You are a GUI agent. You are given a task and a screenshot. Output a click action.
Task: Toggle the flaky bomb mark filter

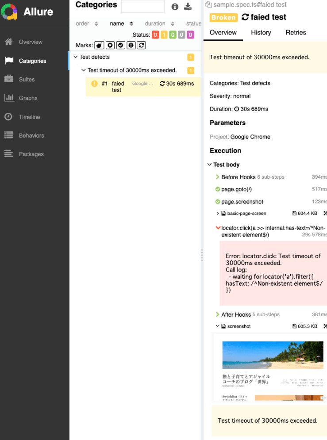click(100, 45)
